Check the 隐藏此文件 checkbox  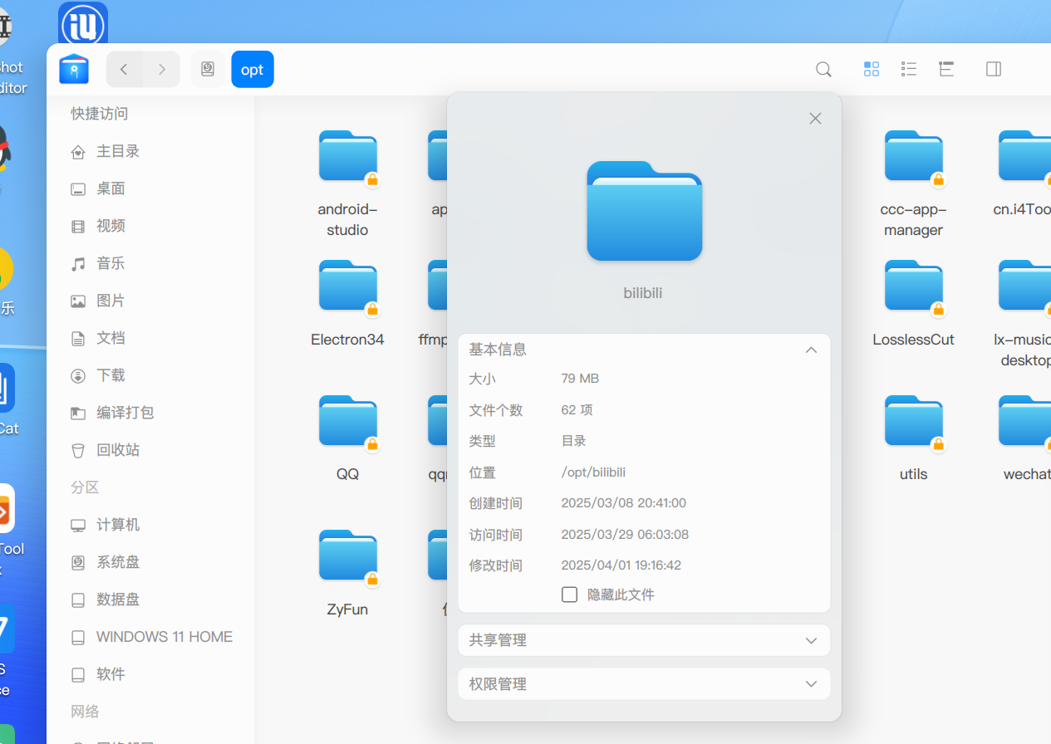[x=569, y=595]
